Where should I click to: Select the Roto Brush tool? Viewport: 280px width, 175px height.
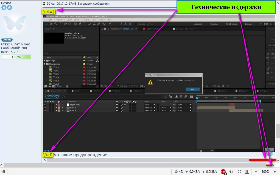click(x=104, y=24)
